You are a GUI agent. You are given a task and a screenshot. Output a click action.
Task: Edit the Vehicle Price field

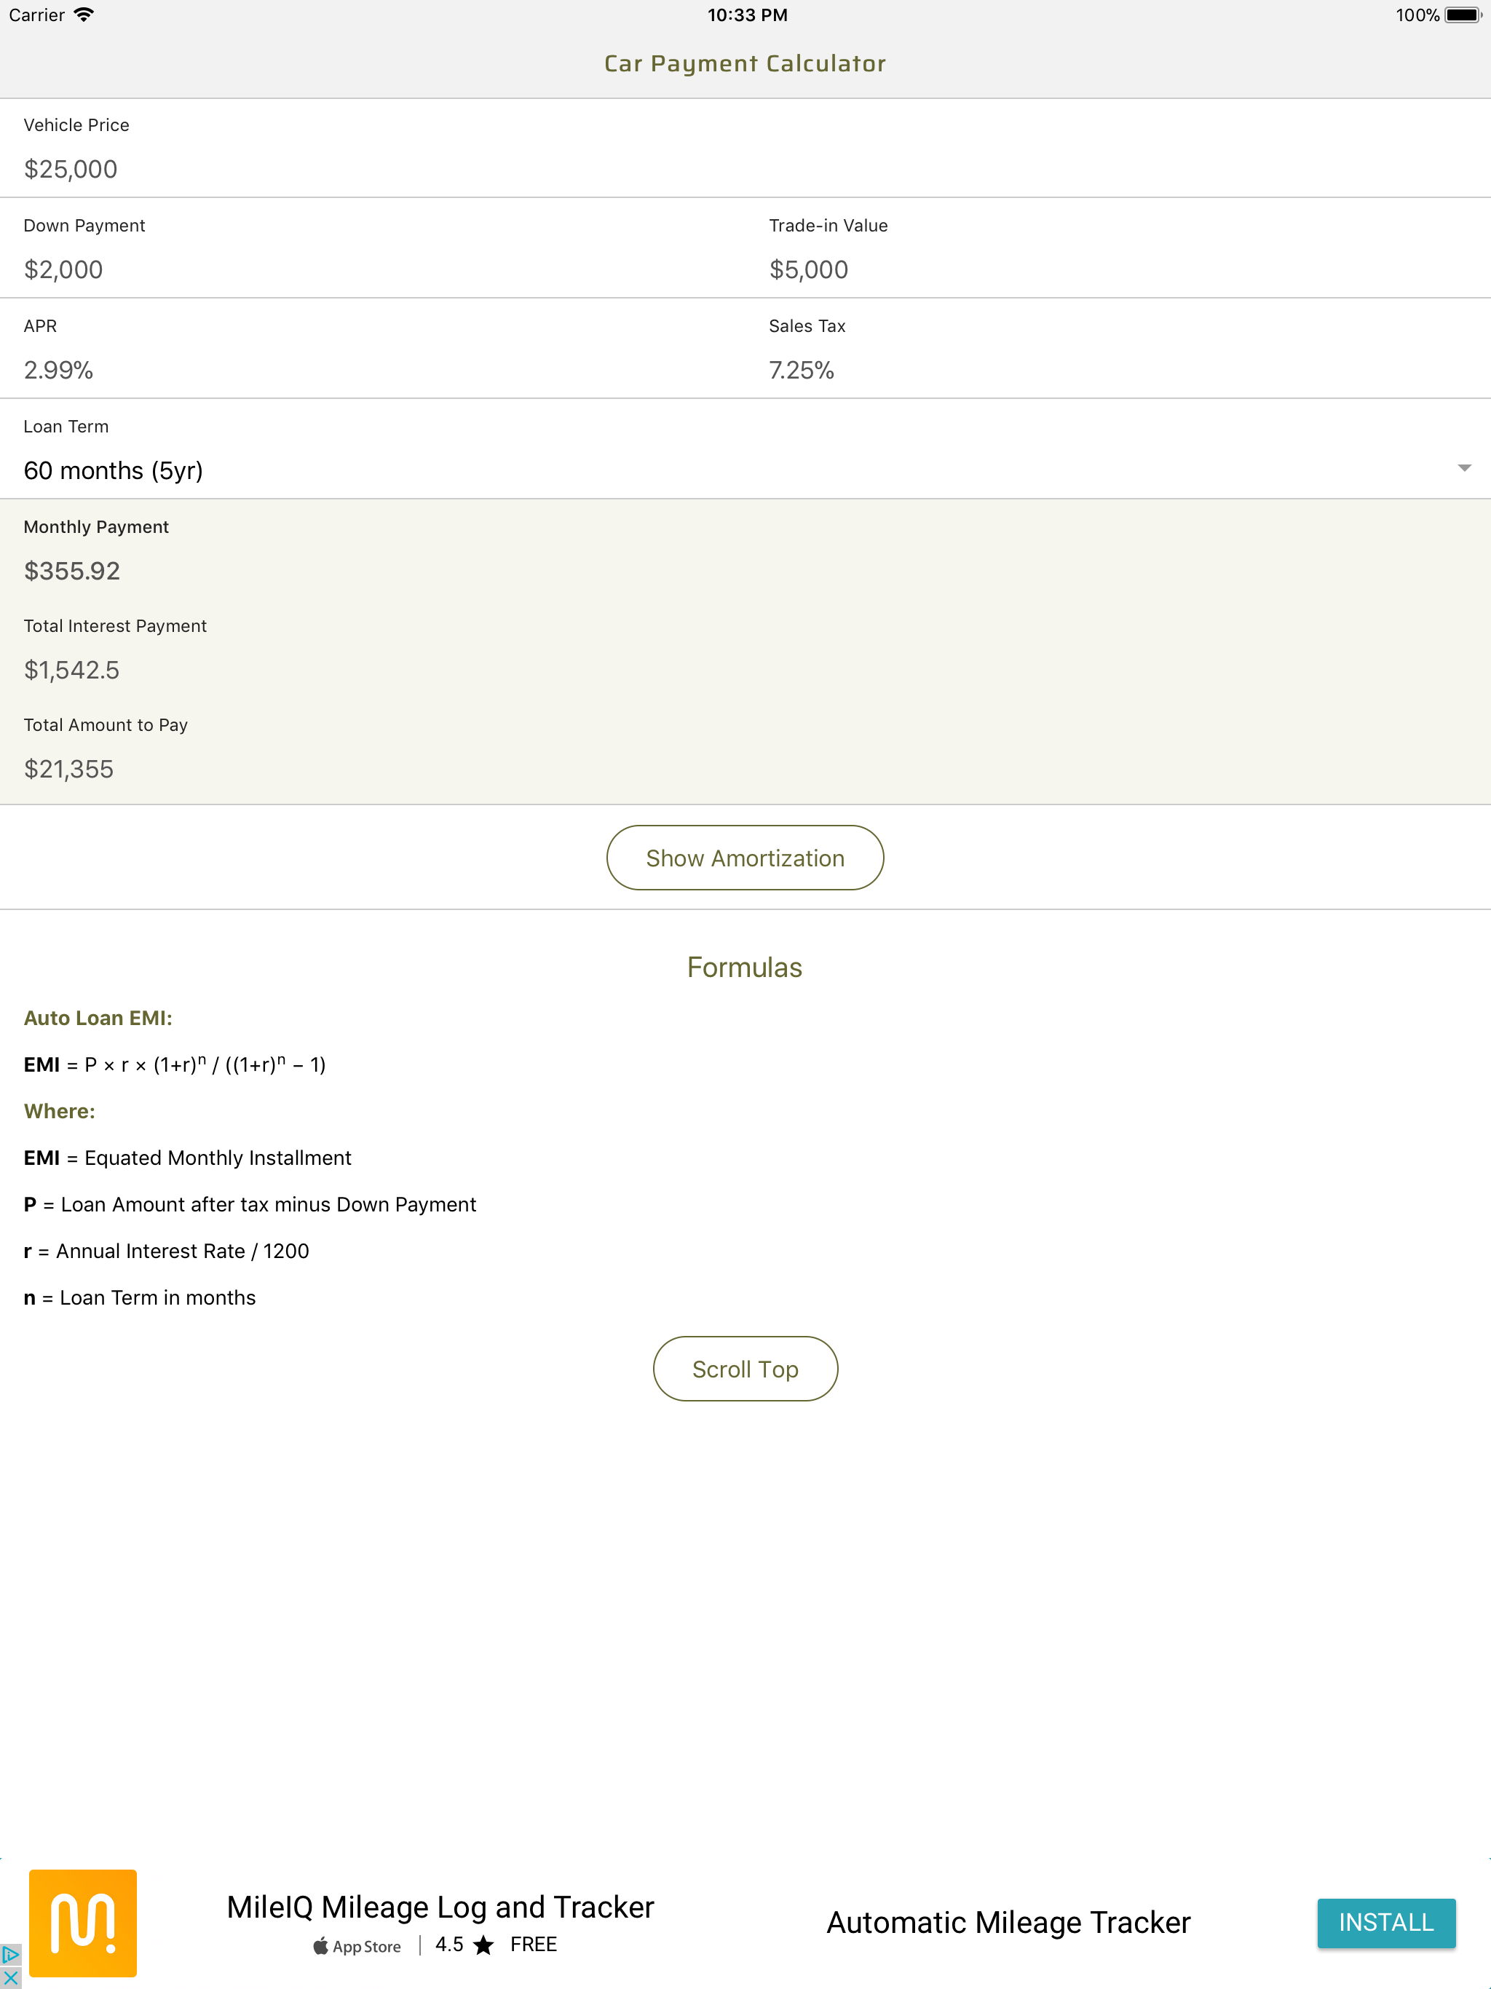[x=71, y=169]
